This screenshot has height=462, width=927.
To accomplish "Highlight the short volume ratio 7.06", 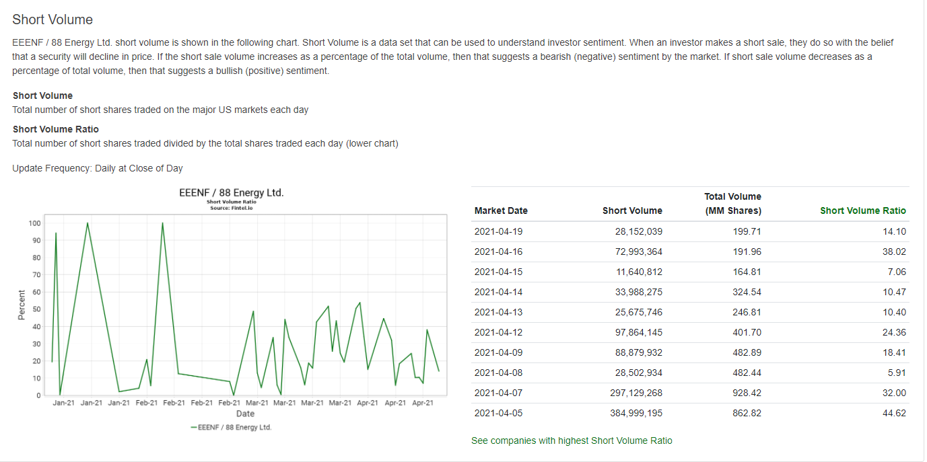I will tap(897, 272).
